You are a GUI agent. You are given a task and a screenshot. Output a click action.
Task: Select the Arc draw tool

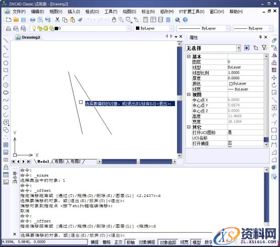pyautogui.click(x=6, y=77)
